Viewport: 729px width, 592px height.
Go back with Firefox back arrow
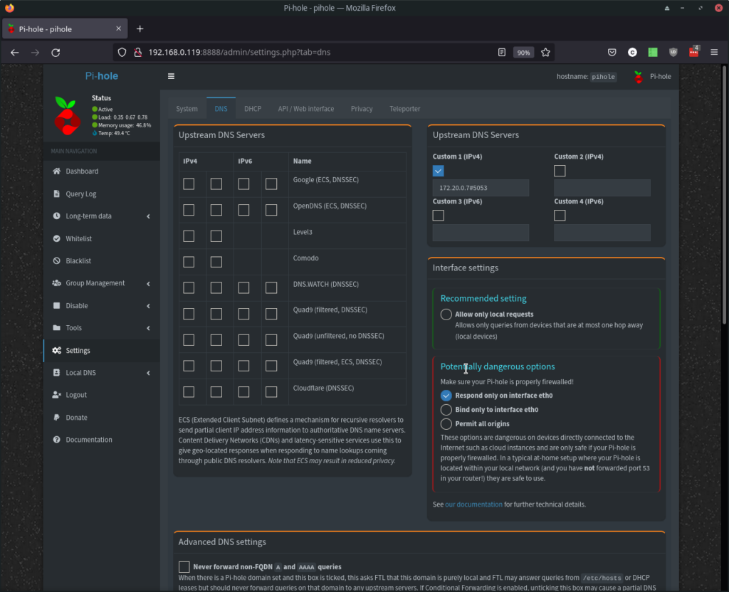coord(15,53)
